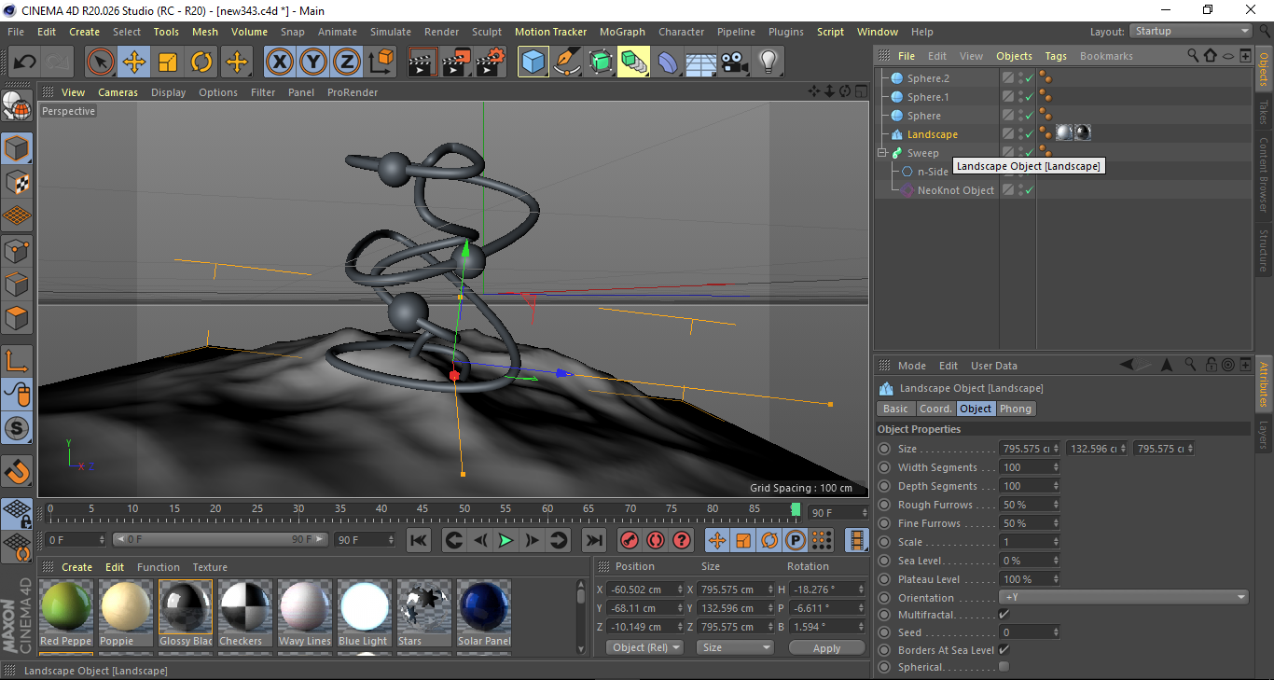The width and height of the screenshot is (1274, 680).
Task: Select the Live Selection tool
Action: 101,62
